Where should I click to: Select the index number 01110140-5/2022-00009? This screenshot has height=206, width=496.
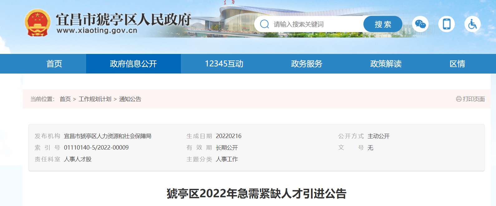[x=96, y=148]
